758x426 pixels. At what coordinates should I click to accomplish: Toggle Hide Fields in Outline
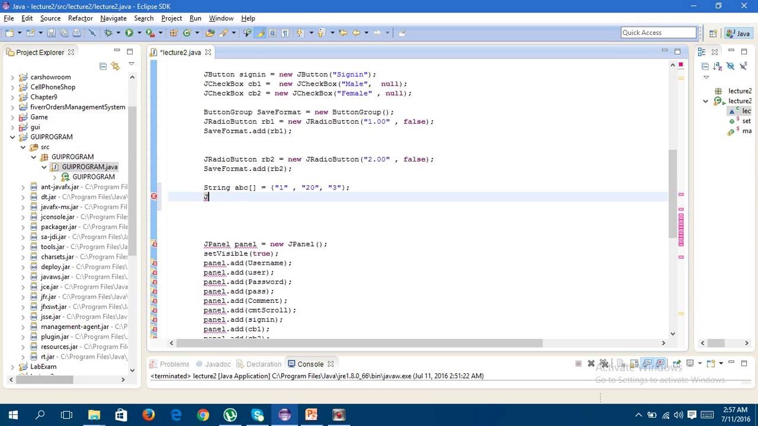coord(730,66)
